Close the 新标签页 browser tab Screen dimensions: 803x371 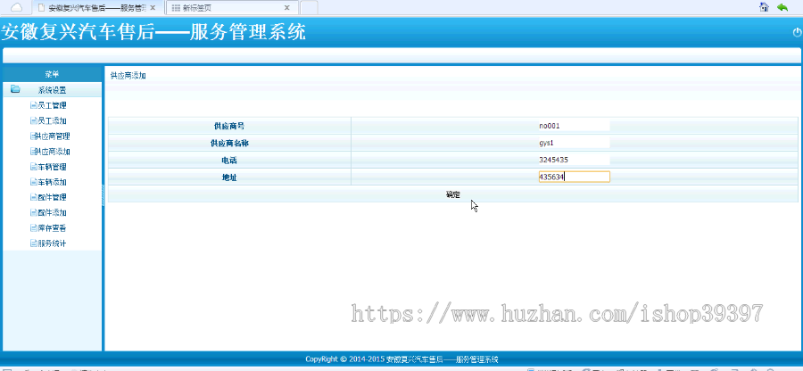[286, 8]
